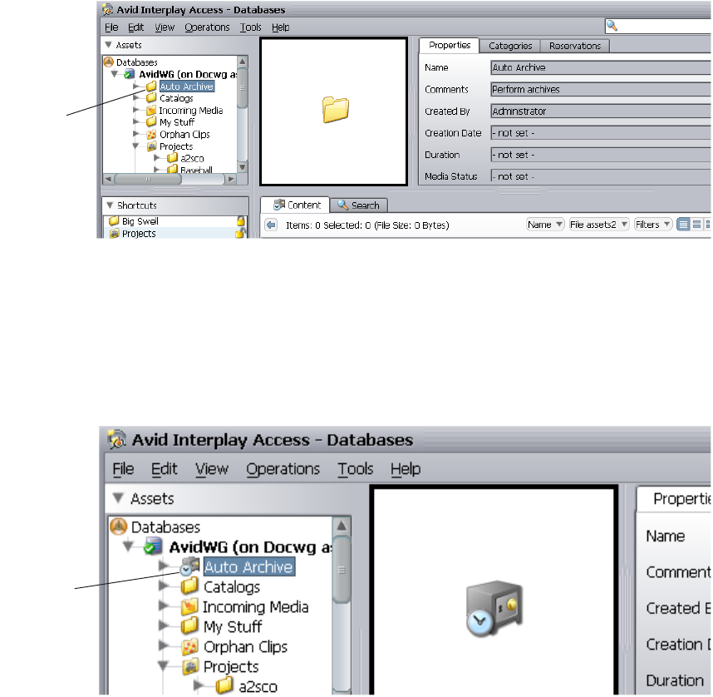Screen dimensions: 713x697
Task: Click the second view layout icon after Filters
Action: [696, 225]
